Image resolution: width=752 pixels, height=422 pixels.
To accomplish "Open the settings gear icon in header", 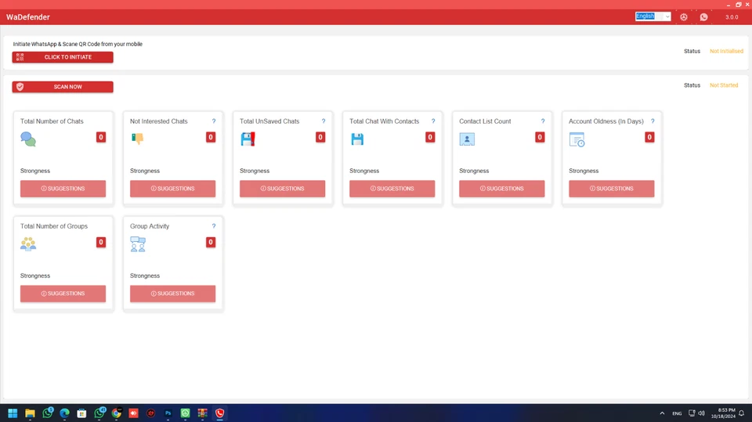I will pos(684,16).
